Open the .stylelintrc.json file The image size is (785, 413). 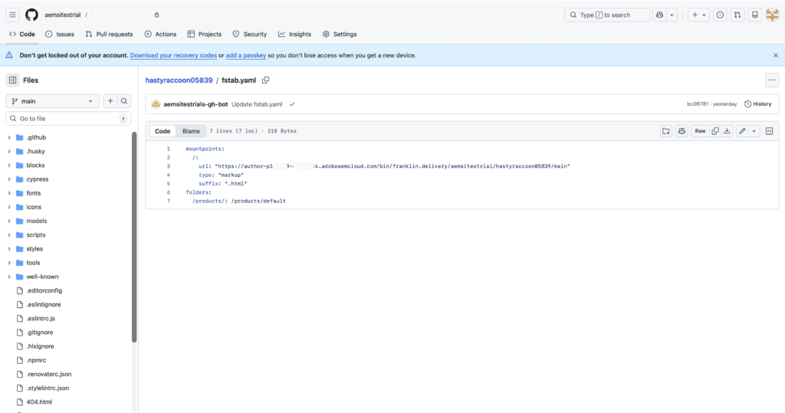click(48, 388)
